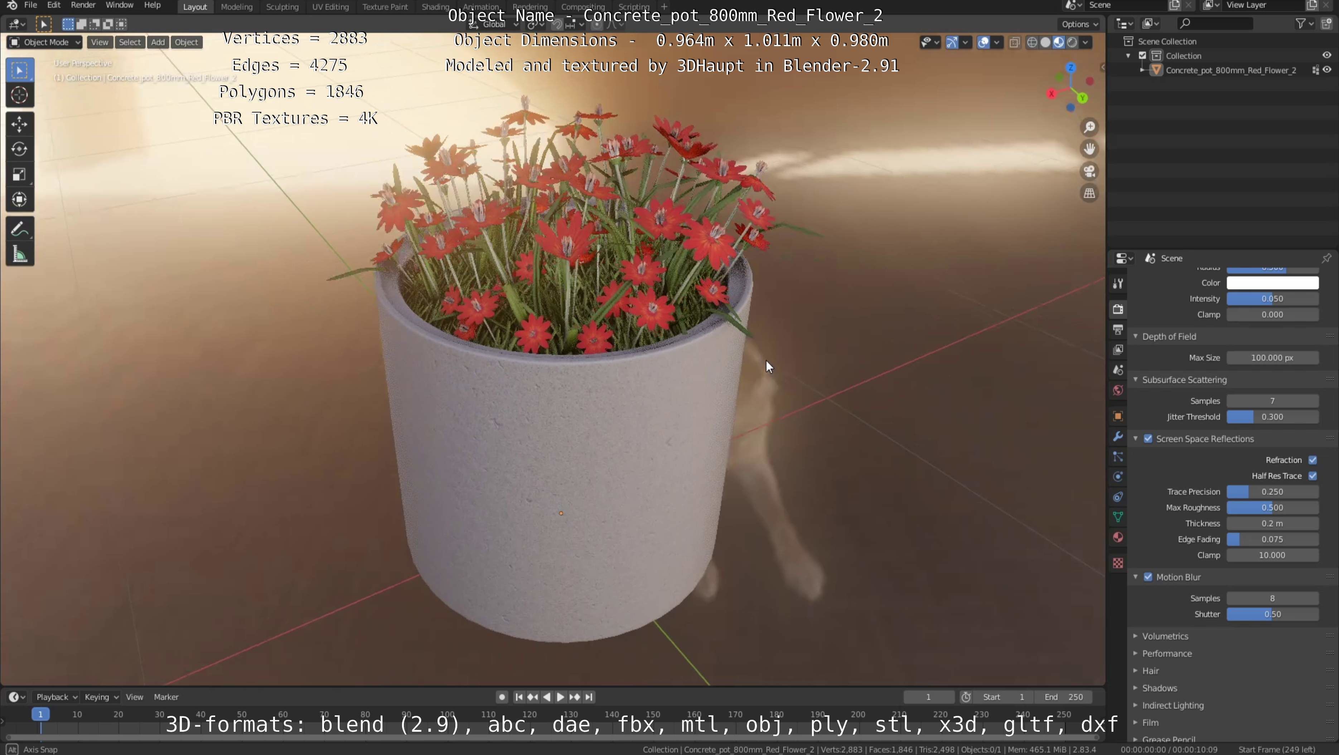1339x755 pixels.
Task: Open the Object Constraints tab
Action: tap(1118, 497)
